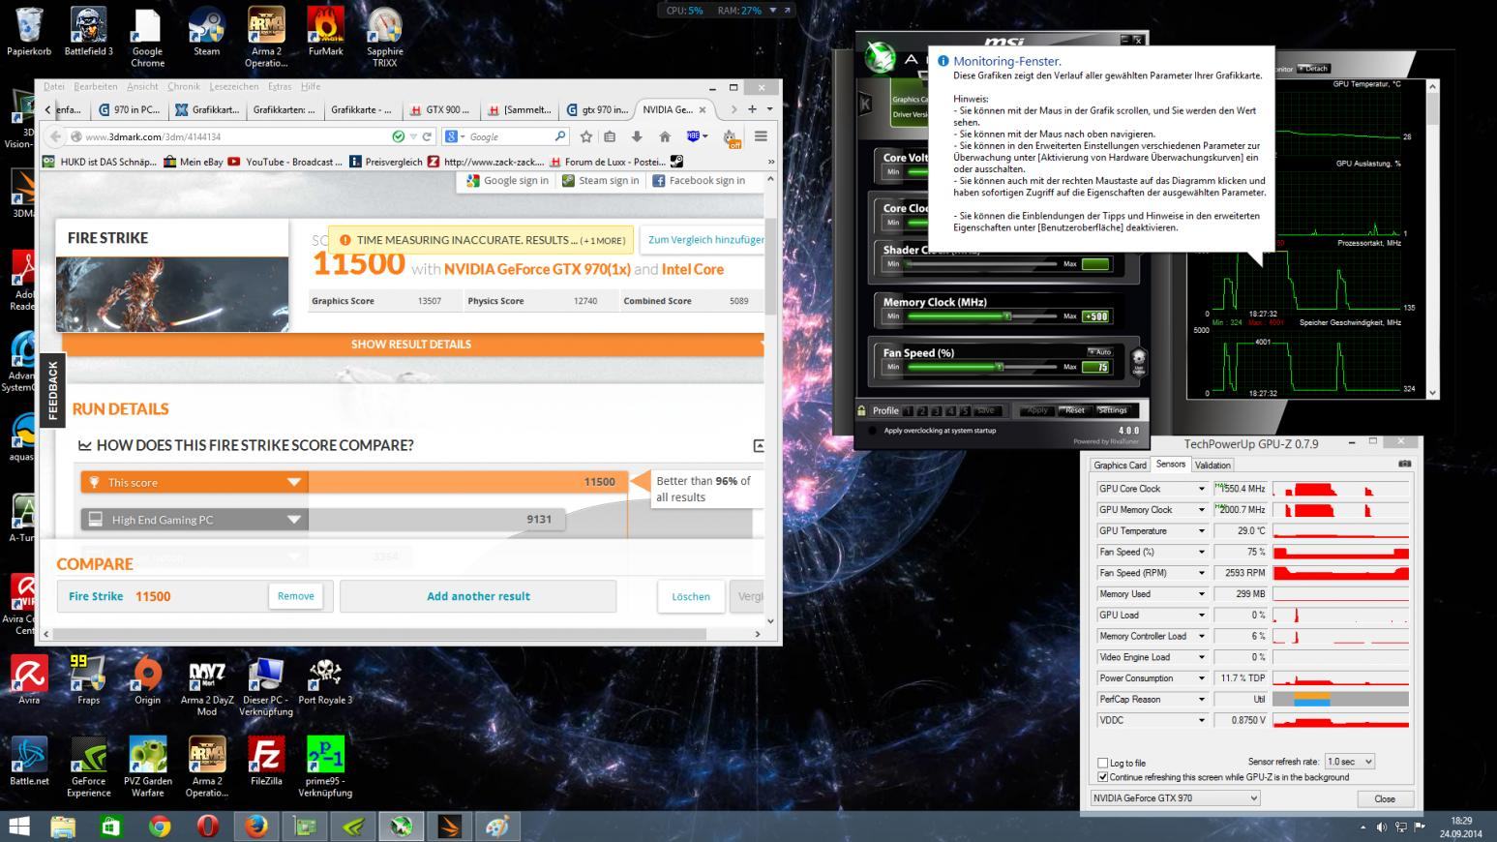Adjust the Memory Clock slider in Afterburner
1497x842 pixels.
pos(1006,316)
